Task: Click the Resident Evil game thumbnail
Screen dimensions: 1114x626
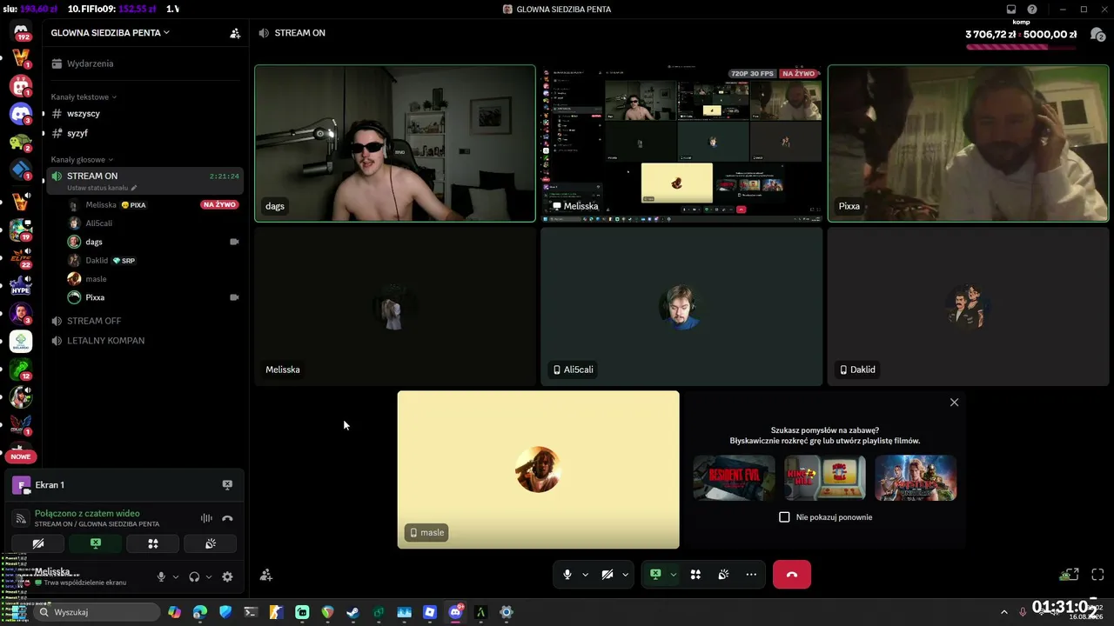Action: tap(734, 477)
